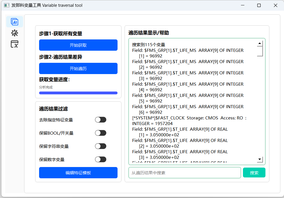Image resolution: width=284 pixels, height=198 pixels.
Task: Open the gear-and-wrench settings icon in sidebar
Action: pos(14,33)
